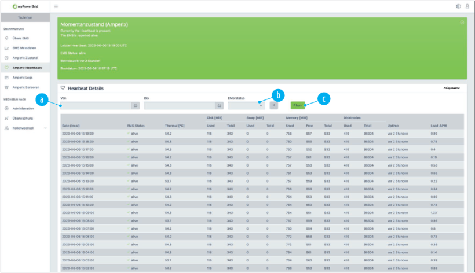475x273 pixels.
Task: Select Amperix Logs in the sidebar
Action: tap(22, 77)
